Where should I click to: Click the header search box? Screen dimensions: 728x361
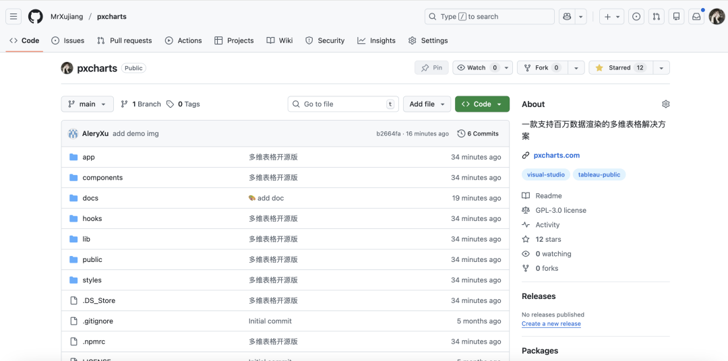(x=489, y=17)
